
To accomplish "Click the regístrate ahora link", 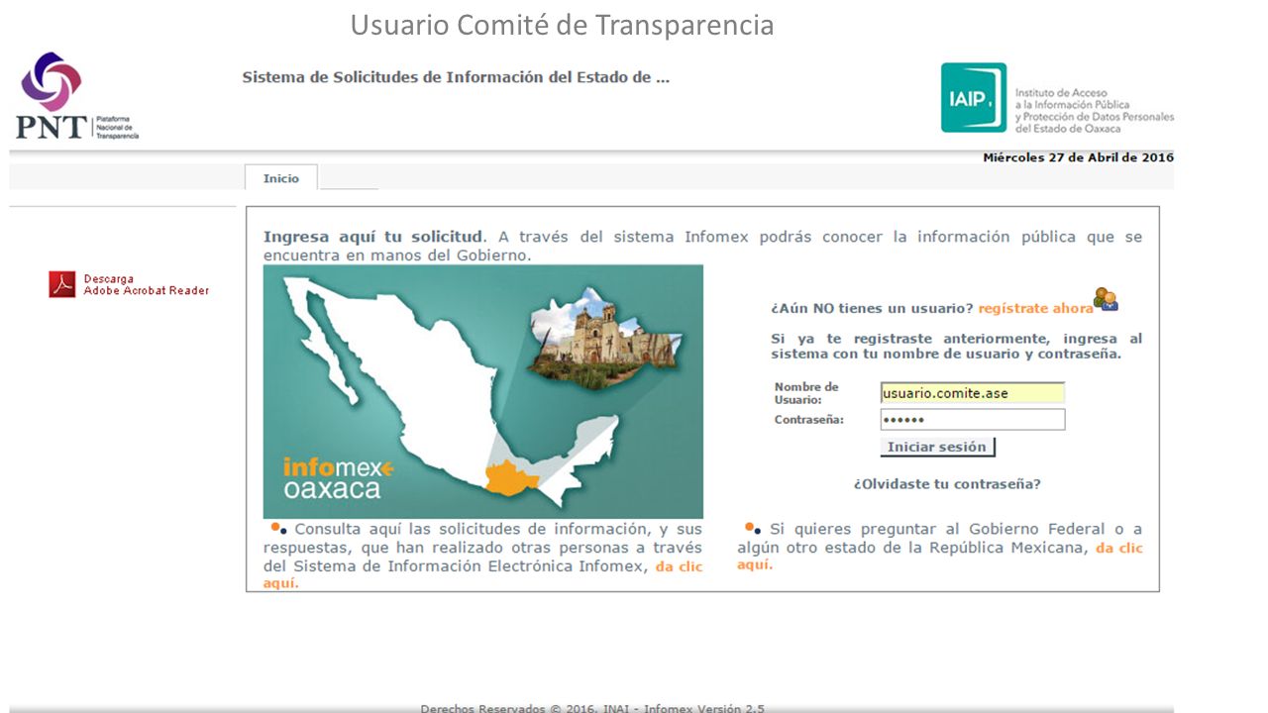I will click(x=1035, y=308).
